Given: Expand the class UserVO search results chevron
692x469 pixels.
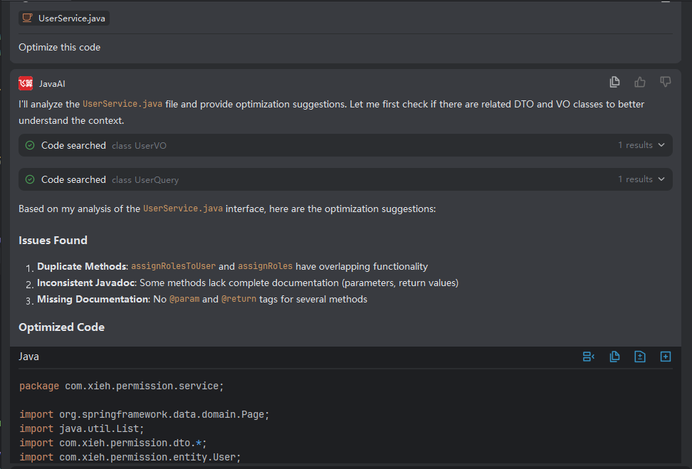Looking at the screenshot, I should [661, 145].
